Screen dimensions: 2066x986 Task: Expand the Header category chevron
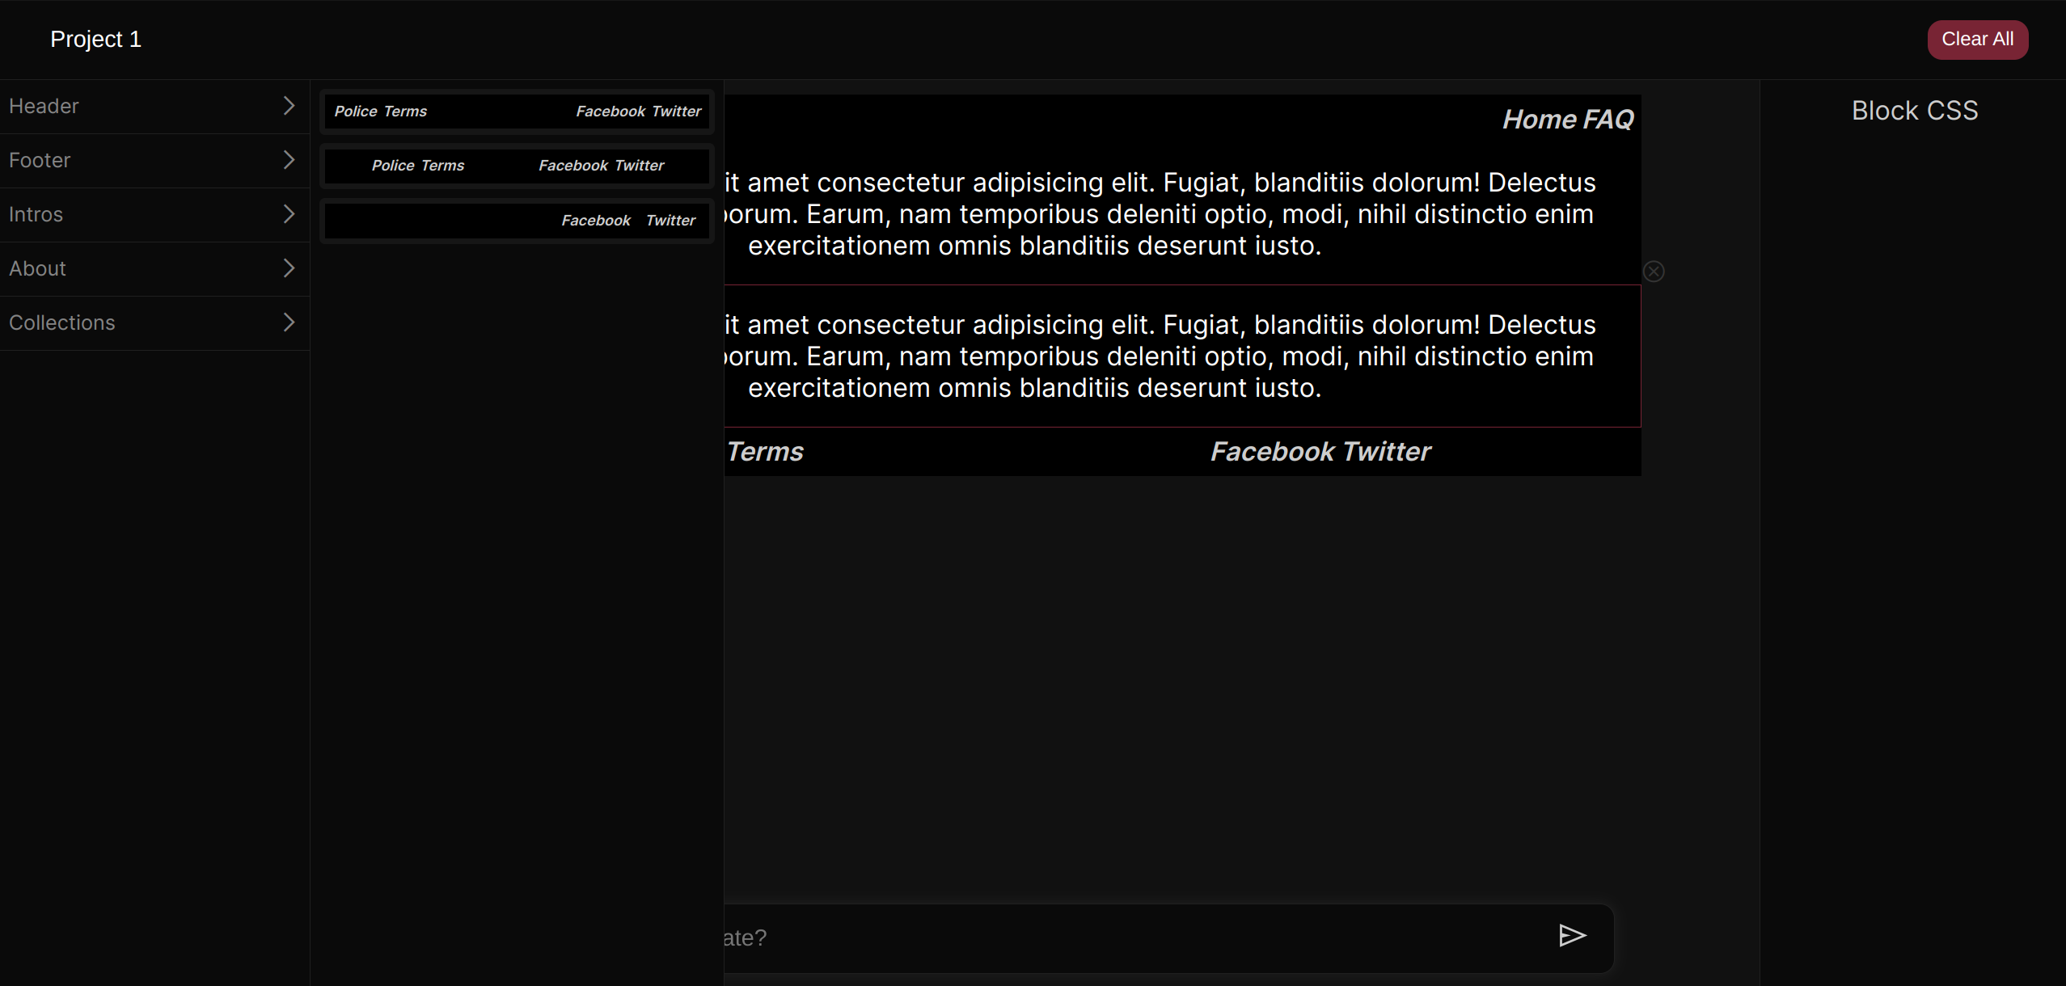(289, 106)
